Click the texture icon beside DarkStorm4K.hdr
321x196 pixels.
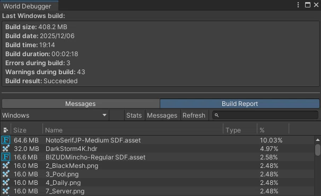coord(6,148)
